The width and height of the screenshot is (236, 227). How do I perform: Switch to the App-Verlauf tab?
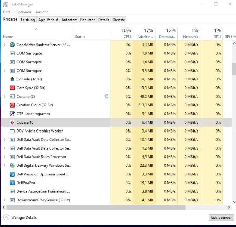coord(48,20)
